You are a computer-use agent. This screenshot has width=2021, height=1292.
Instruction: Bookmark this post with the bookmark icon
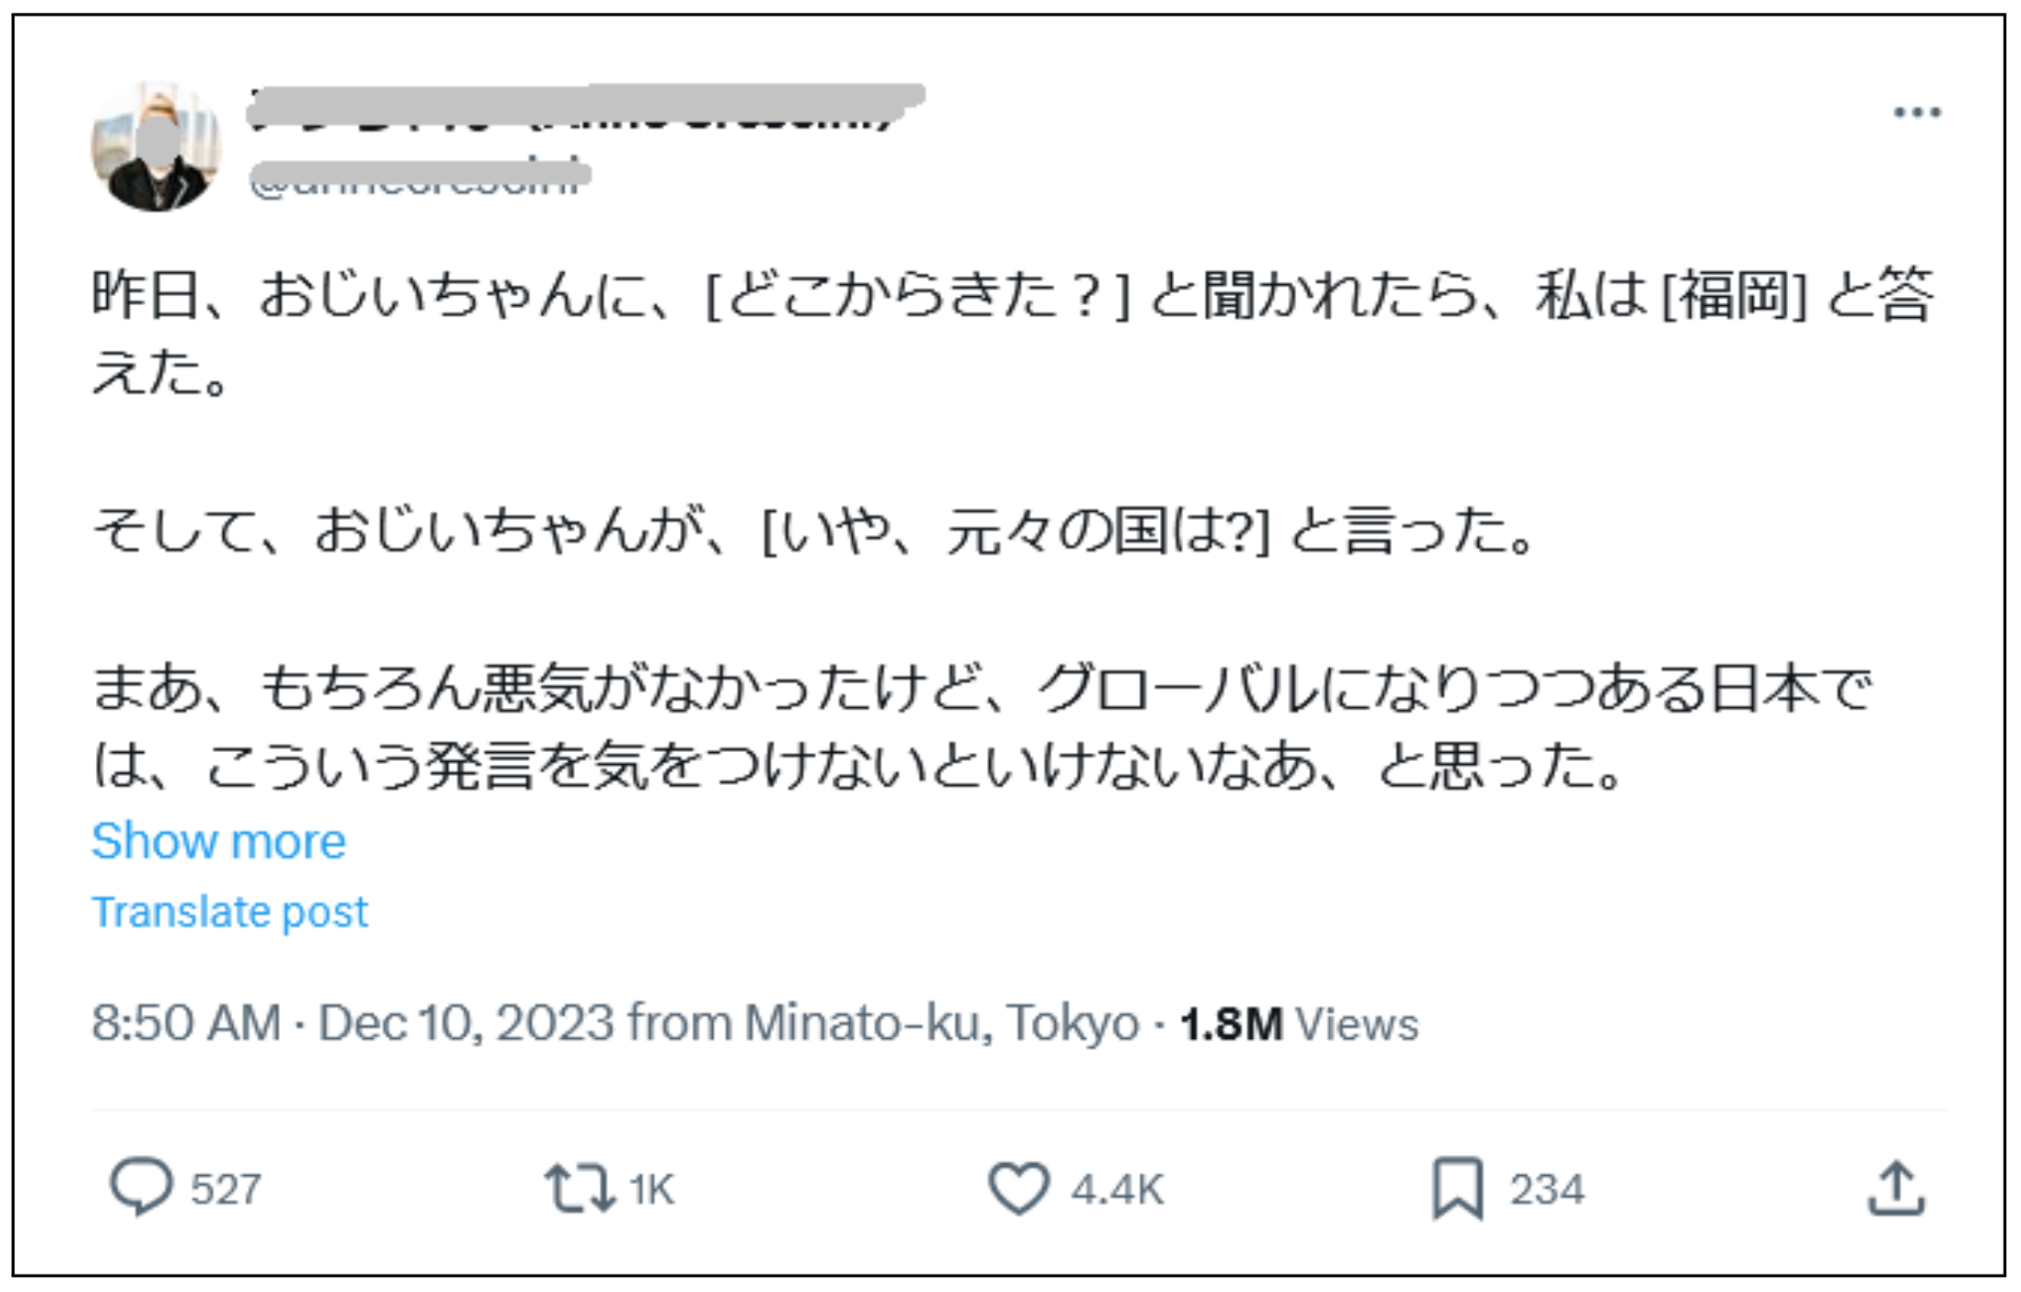(x=1457, y=1188)
